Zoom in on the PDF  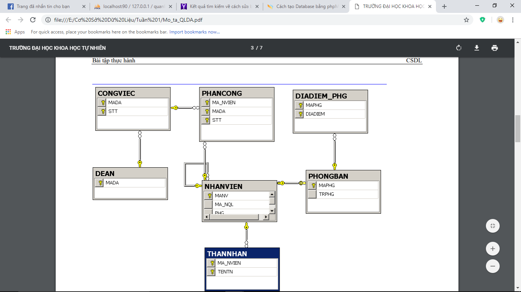[x=492, y=249]
